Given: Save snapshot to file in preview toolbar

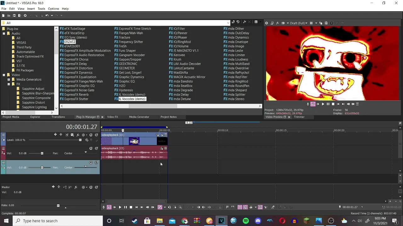Looking at the screenshot, I should [x=326, y=23].
